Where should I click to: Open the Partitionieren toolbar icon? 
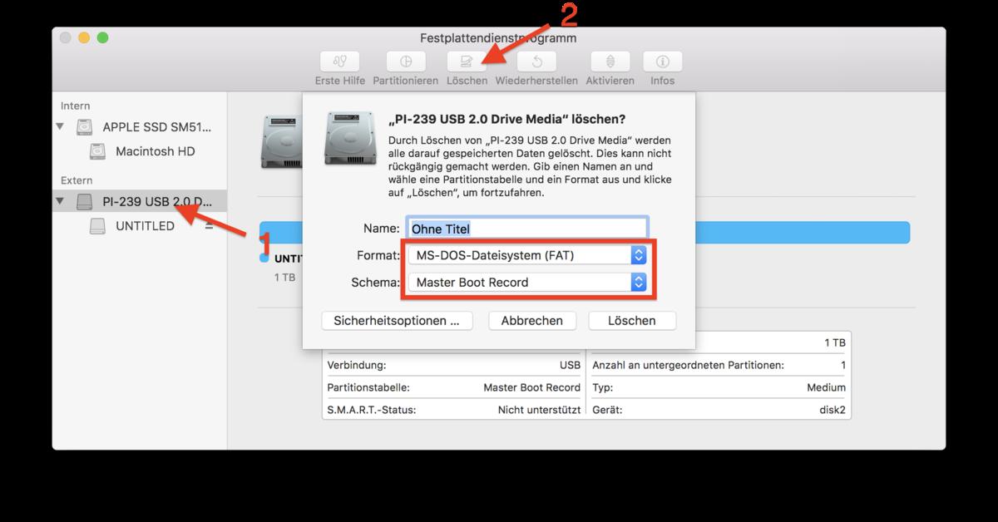click(405, 62)
